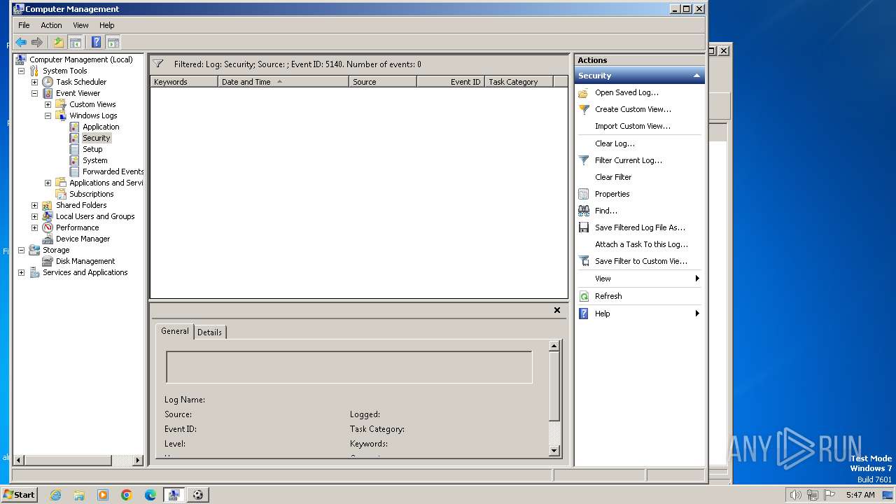Select Security log in the tree
Screen dimensions: 896x504
tap(97, 138)
